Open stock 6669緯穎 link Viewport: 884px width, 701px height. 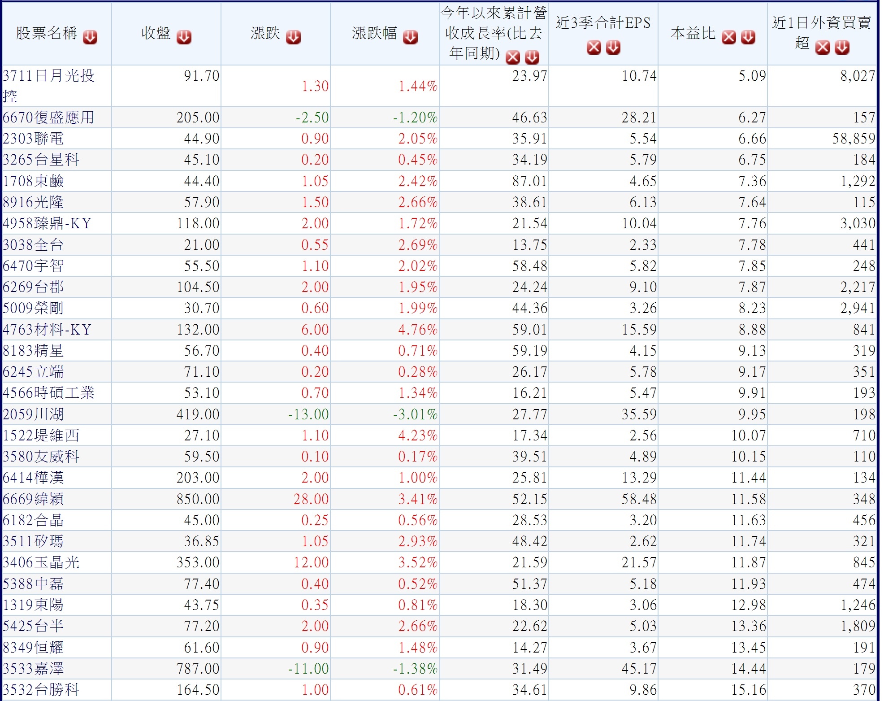click(33, 499)
